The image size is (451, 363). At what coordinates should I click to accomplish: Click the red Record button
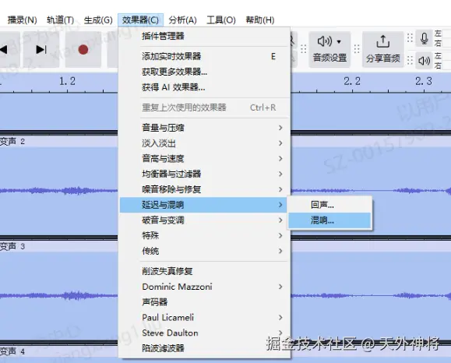click(x=83, y=50)
